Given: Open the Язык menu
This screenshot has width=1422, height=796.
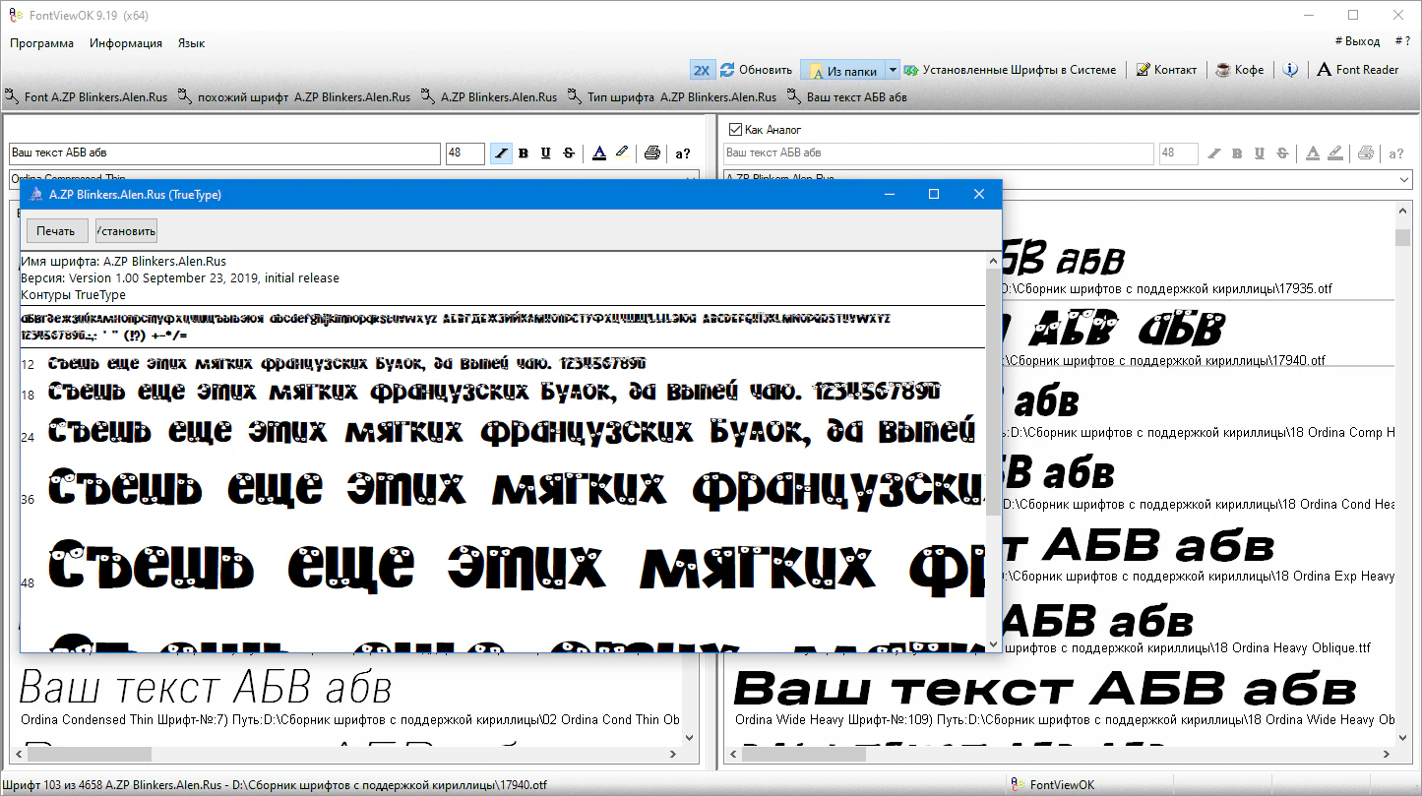Looking at the screenshot, I should [x=191, y=43].
